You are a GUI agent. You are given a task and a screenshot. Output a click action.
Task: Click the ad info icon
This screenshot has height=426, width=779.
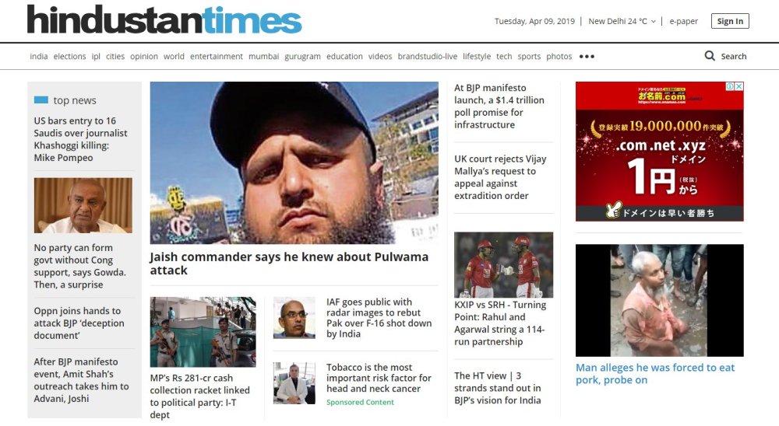click(731, 86)
